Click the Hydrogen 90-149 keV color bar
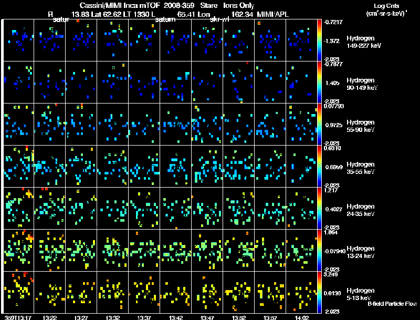 click(319, 82)
